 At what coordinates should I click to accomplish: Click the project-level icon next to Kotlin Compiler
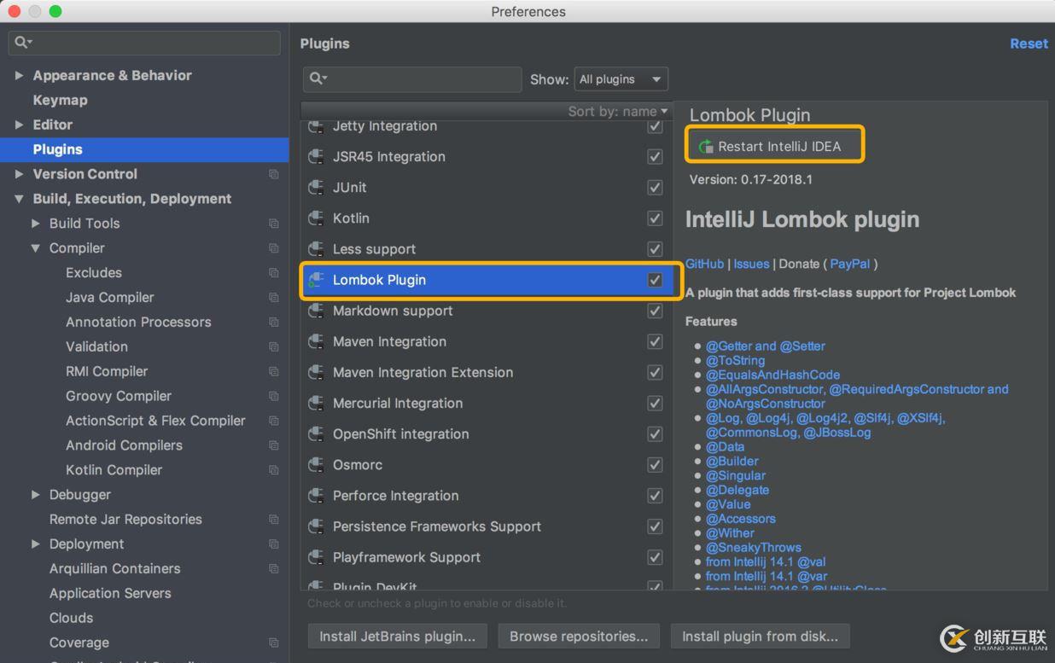(274, 470)
